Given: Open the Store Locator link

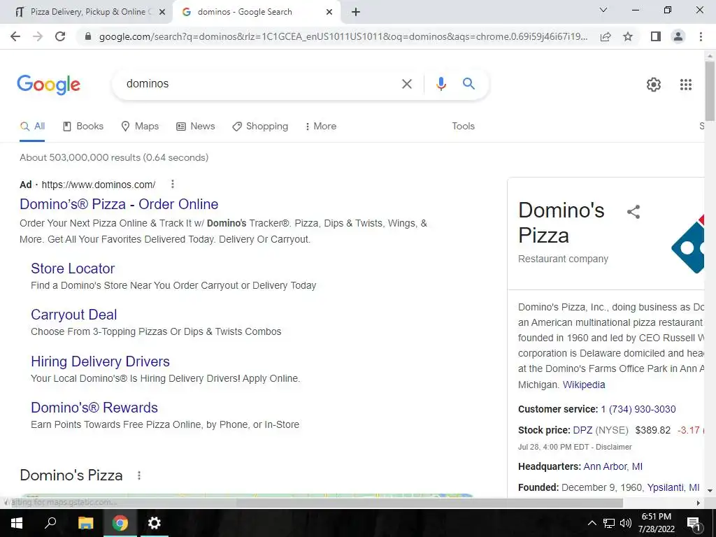Looking at the screenshot, I should (73, 268).
